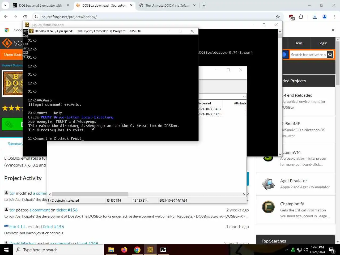This screenshot has height=255, width=340.
Task: Click the Accessed column header in 7-Zip
Action: coord(205,103)
